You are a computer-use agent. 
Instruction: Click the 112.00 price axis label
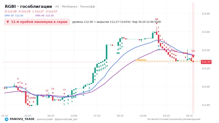pyautogui.click(x=206, y=87)
